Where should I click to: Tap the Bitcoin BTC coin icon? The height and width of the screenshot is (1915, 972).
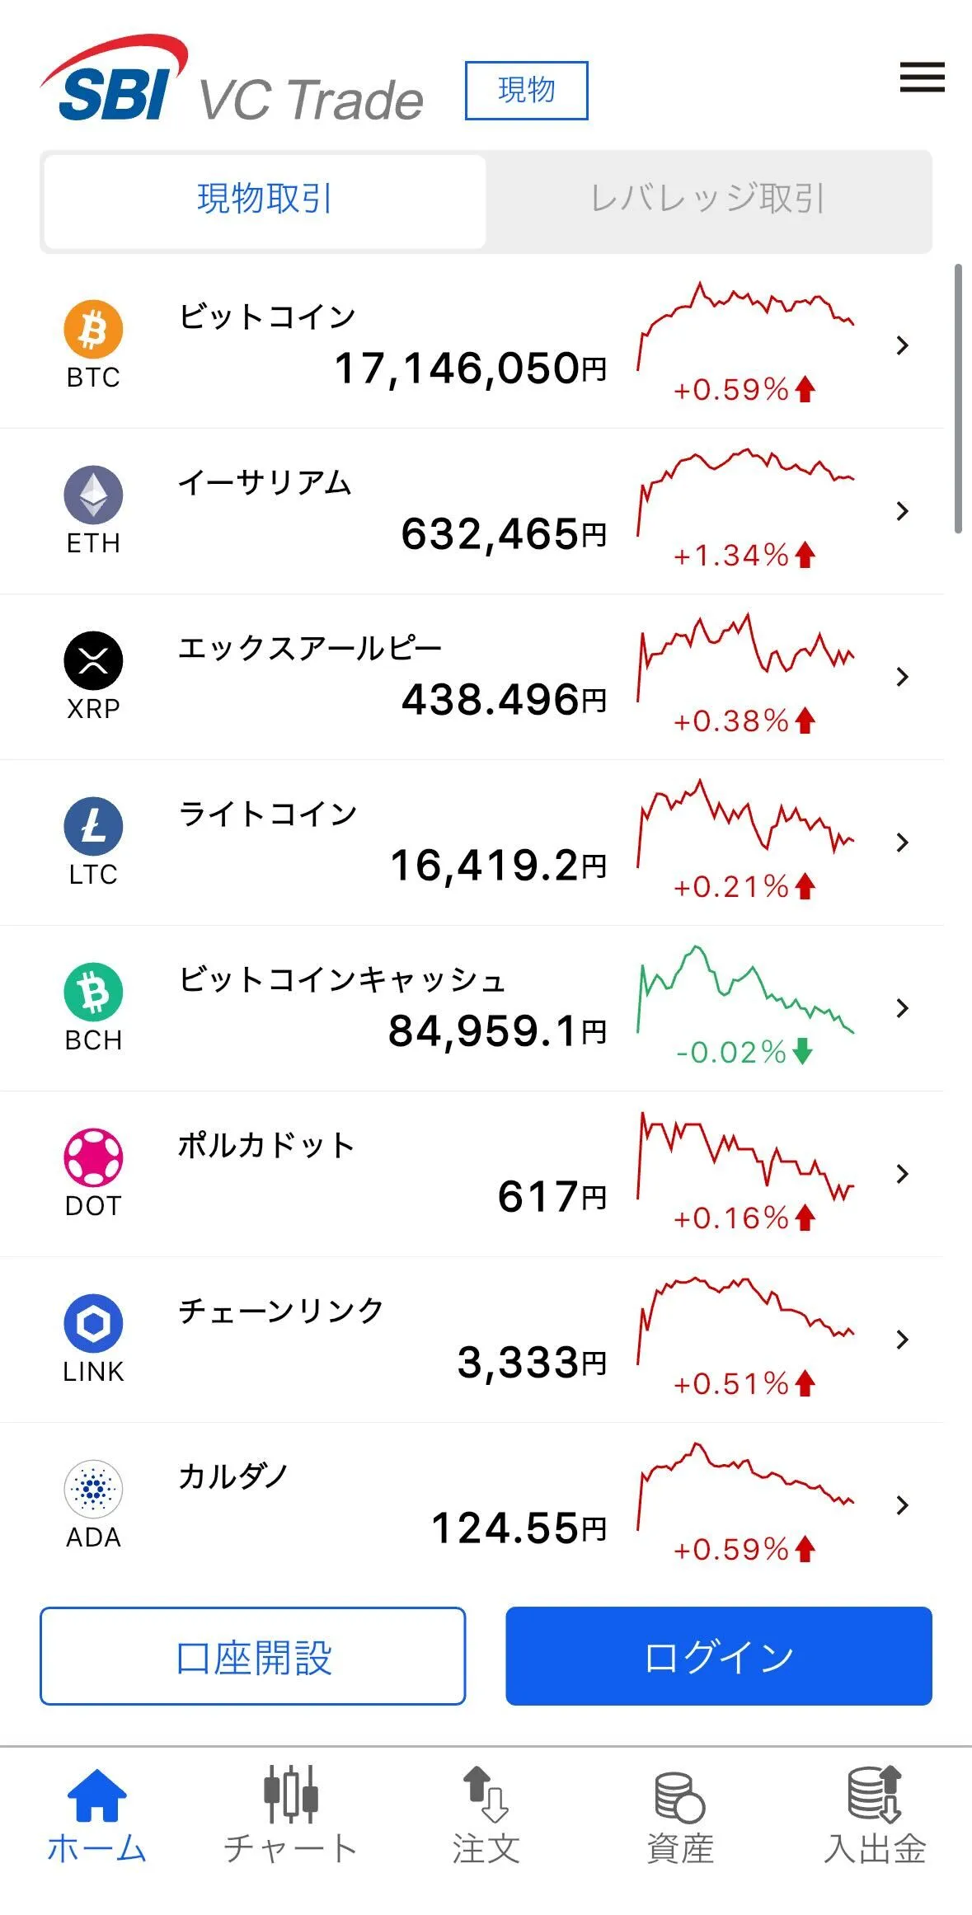tap(93, 329)
